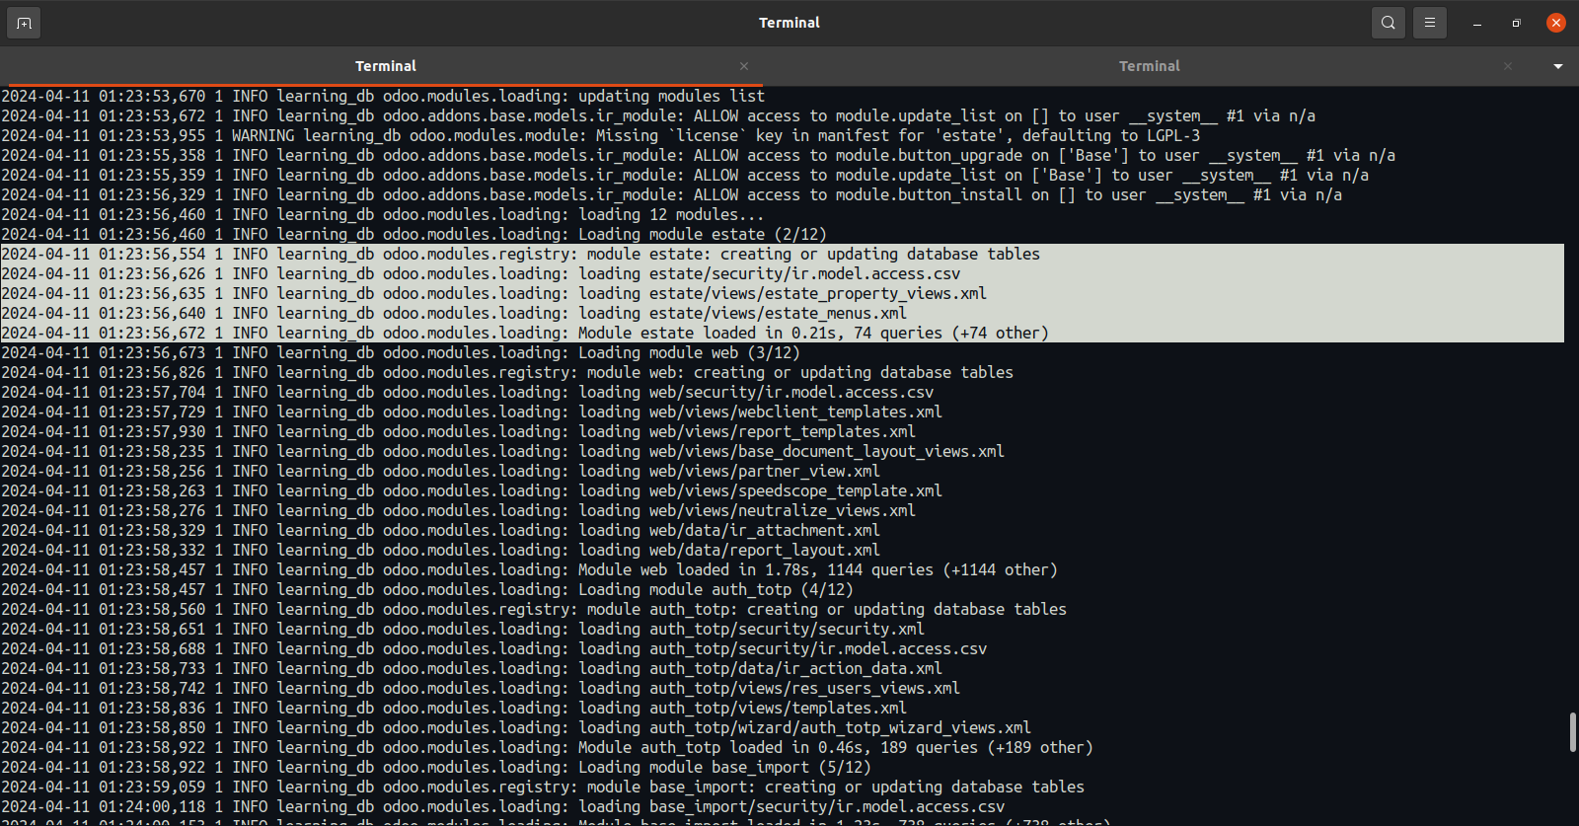1579x826 pixels.
Task: Click line loading web/views/speedscope_template.xml
Action: (472, 490)
